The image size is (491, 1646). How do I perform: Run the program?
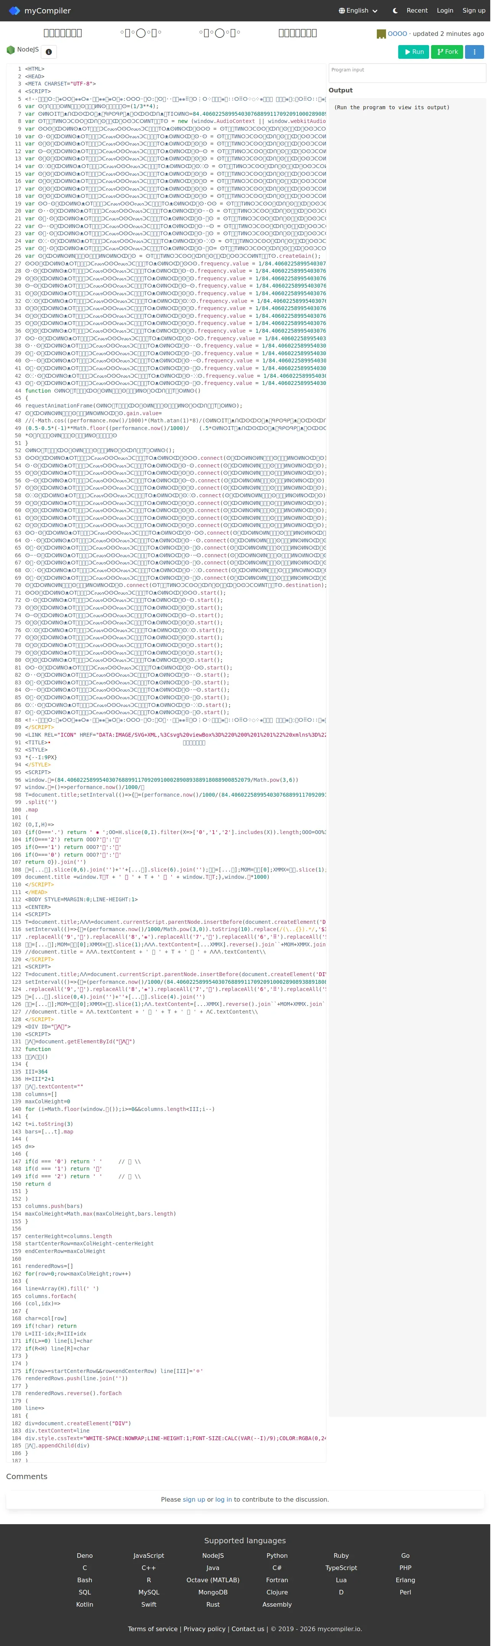tap(414, 52)
